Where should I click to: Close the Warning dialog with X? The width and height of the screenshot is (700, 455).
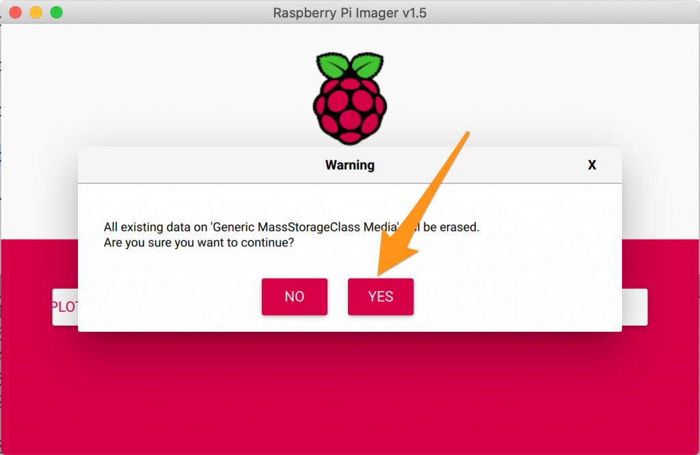[591, 165]
